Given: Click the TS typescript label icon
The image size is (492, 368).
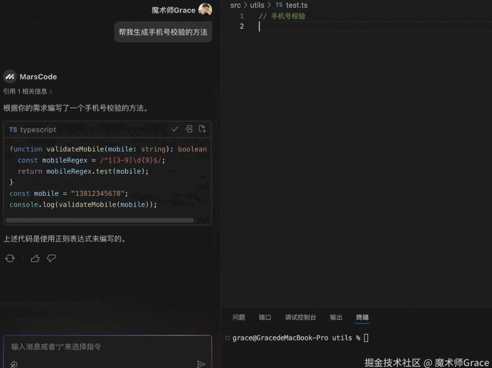Looking at the screenshot, I should pyautogui.click(x=13, y=130).
